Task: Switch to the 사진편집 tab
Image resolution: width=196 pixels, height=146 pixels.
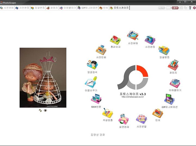Action: (22, 8)
